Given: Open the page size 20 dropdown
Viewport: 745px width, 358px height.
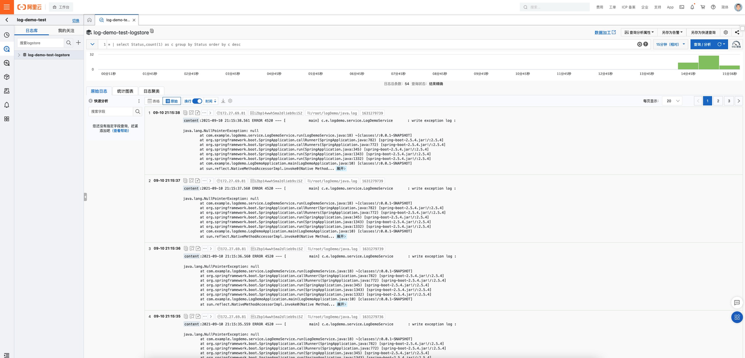Looking at the screenshot, I should point(672,101).
